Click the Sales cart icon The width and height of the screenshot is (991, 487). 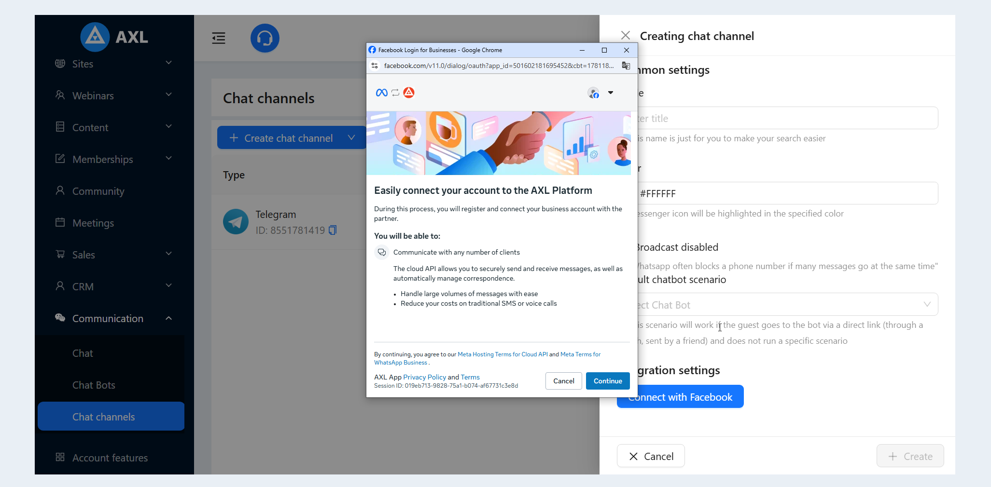click(x=60, y=255)
